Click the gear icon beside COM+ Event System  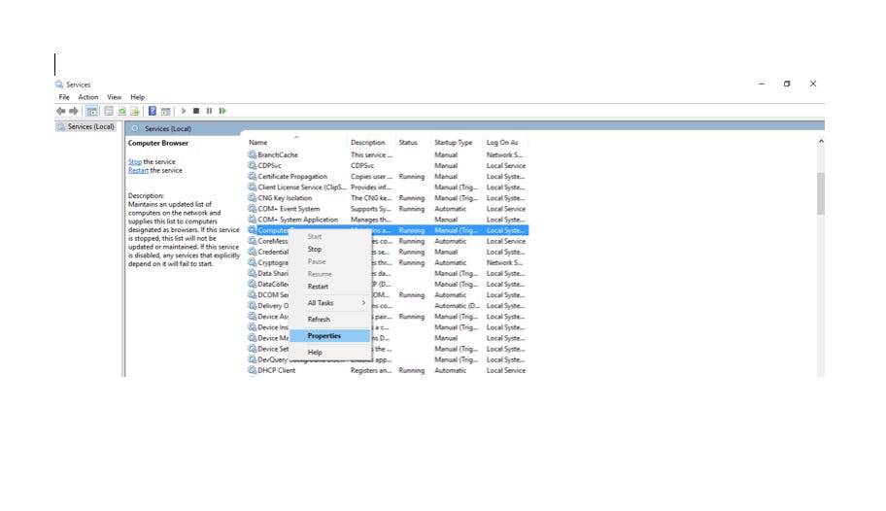pyautogui.click(x=252, y=208)
